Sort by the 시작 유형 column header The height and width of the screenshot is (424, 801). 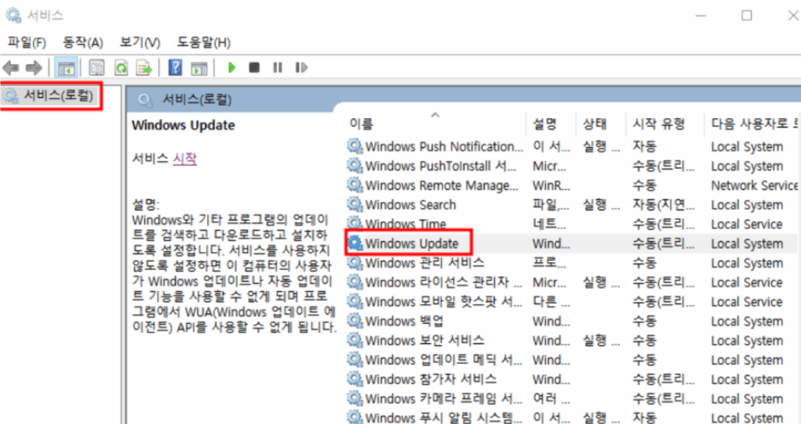coord(659,124)
